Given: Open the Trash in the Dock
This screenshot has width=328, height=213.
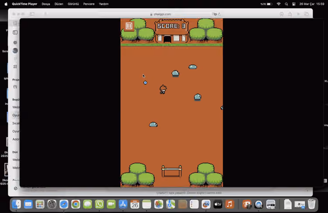Looking at the screenshot, I should click(x=311, y=204).
